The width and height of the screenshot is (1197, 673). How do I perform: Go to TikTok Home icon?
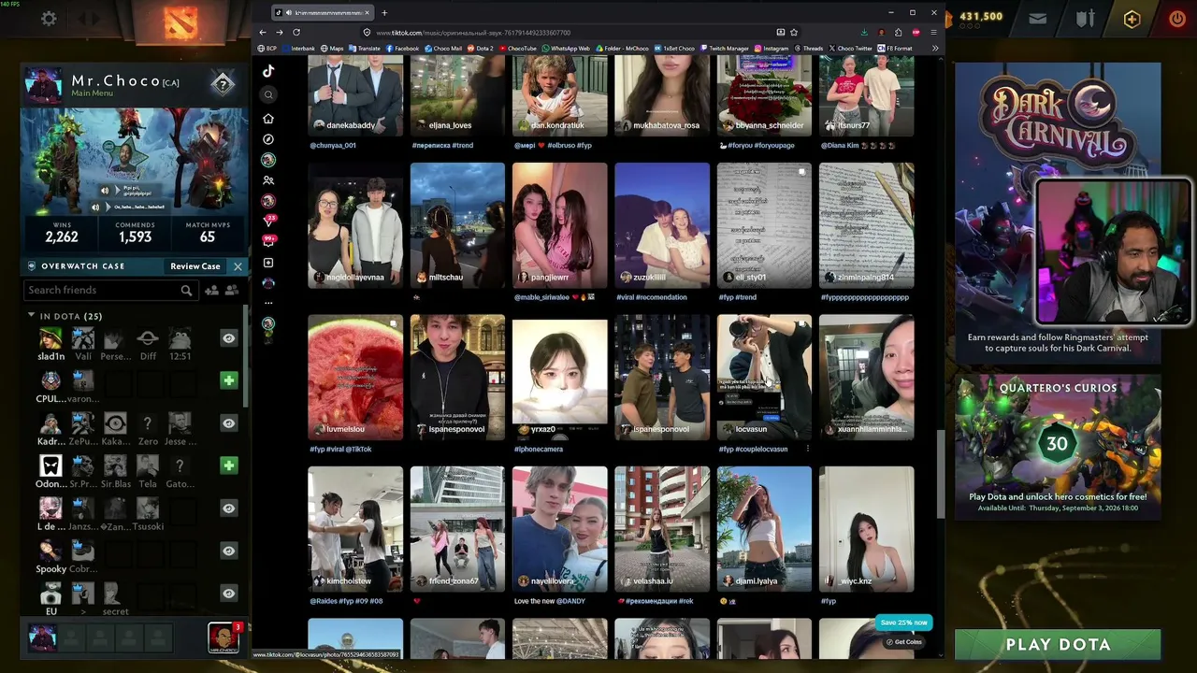tap(268, 119)
